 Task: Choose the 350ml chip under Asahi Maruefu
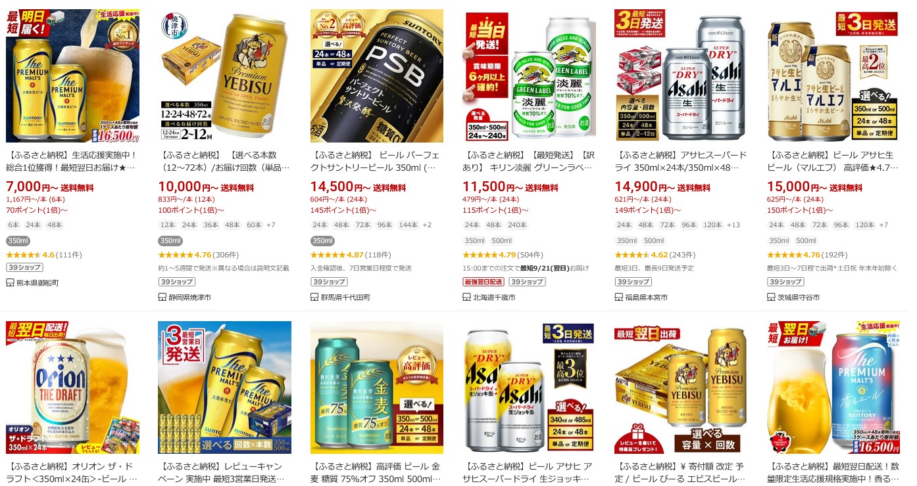pos(779,240)
